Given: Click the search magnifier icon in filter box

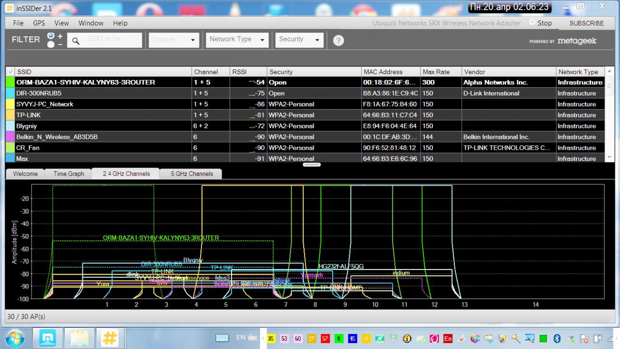Looking at the screenshot, I should tap(76, 41).
